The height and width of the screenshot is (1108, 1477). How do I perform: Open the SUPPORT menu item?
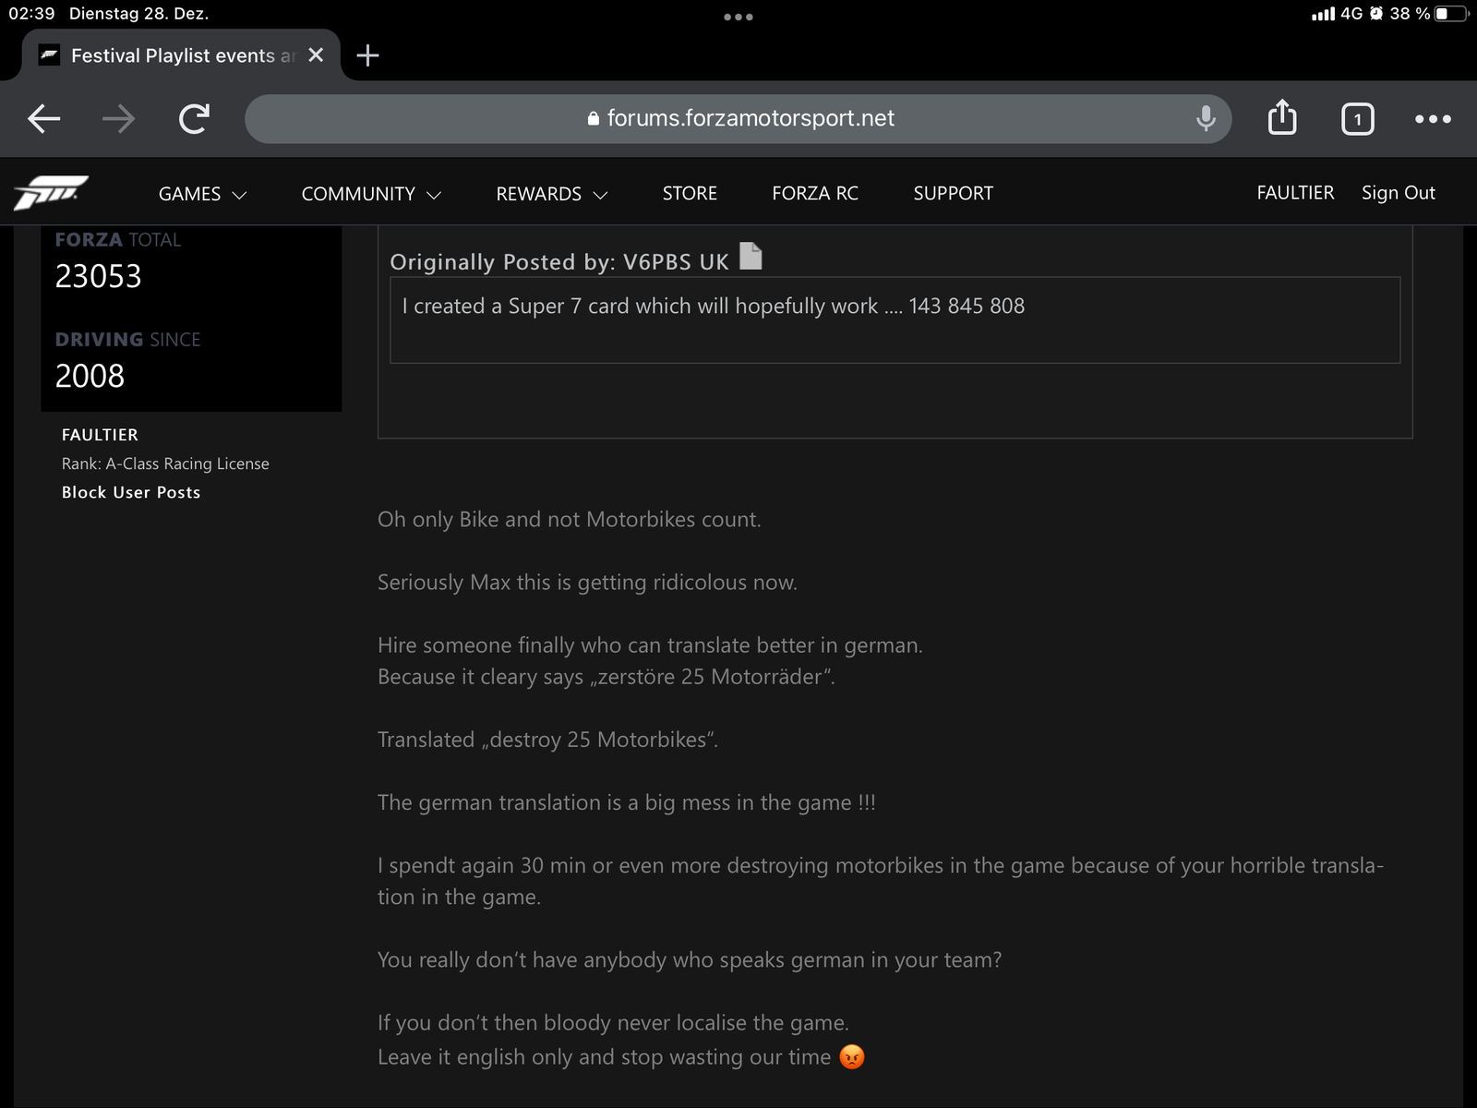pyautogui.click(x=954, y=193)
